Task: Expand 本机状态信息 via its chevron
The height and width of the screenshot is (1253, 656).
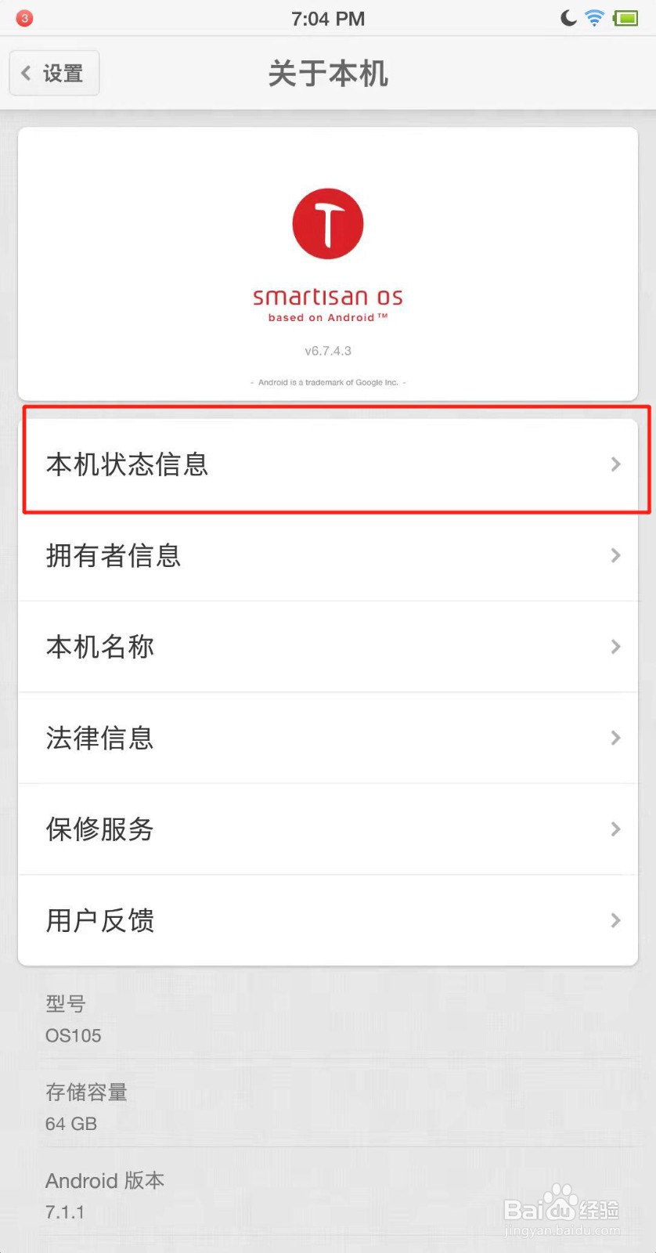Action: click(616, 464)
